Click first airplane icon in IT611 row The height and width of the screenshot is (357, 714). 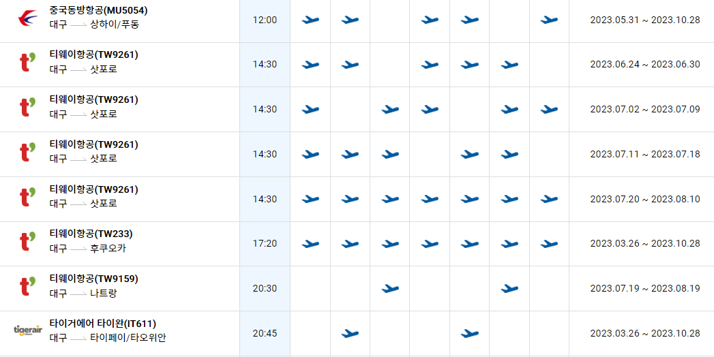tap(350, 333)
